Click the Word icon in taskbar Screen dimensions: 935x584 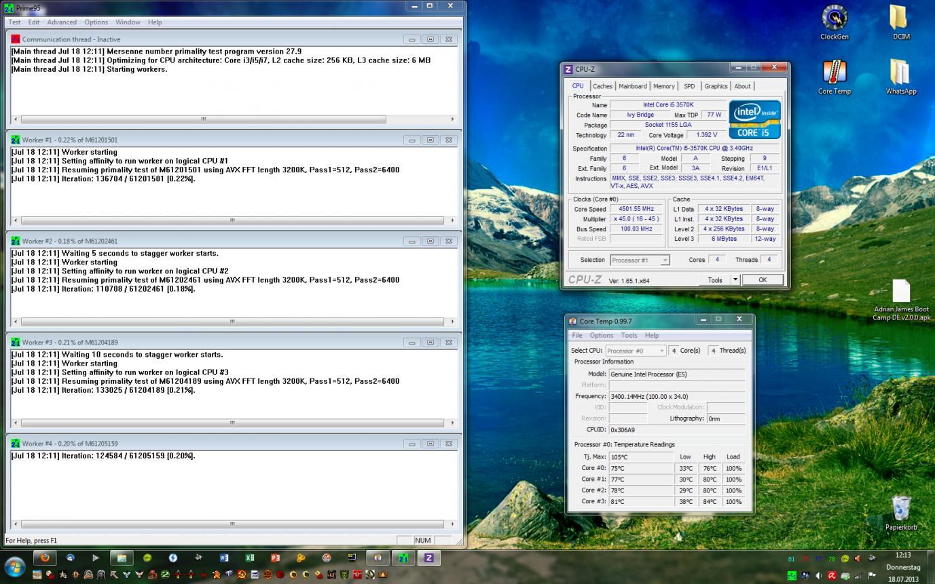224,558
